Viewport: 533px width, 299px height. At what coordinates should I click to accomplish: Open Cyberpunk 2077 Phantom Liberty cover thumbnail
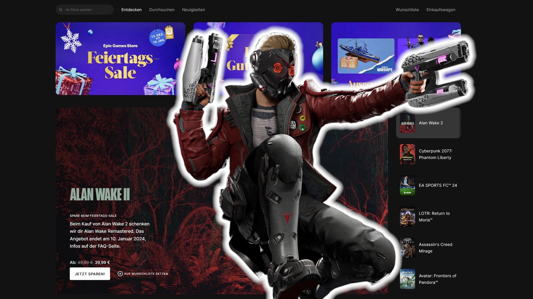pyautogui.click(x=407, y=154)
